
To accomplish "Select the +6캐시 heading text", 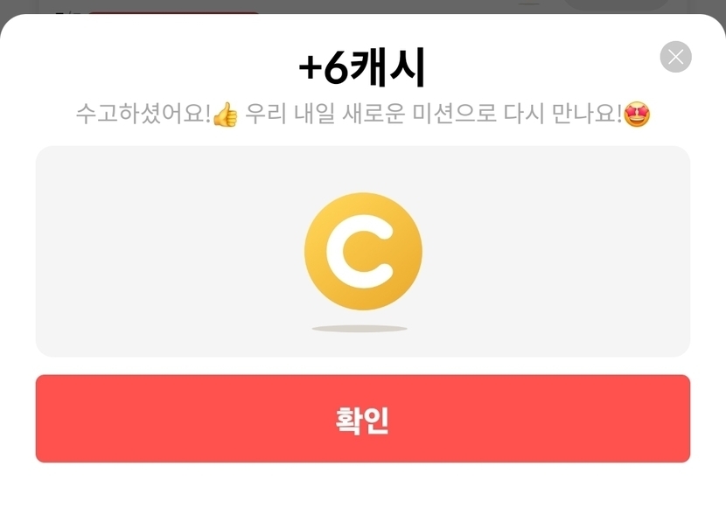I will click(362, 68).
